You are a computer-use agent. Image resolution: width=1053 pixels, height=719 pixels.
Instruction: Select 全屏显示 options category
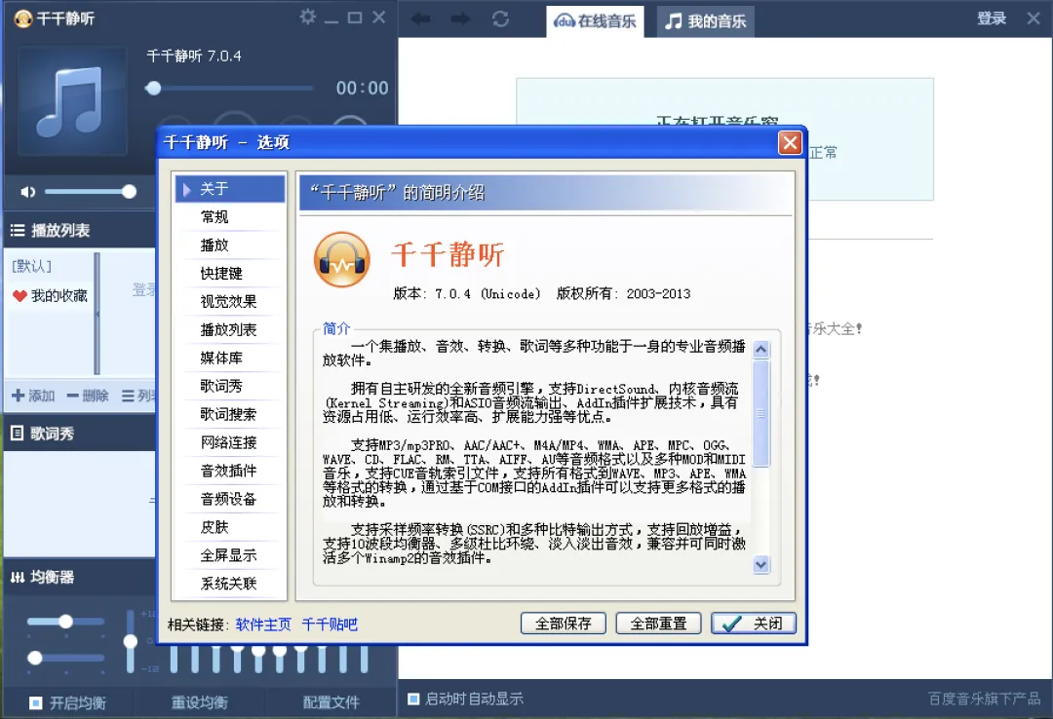click(x=230, y=556)
